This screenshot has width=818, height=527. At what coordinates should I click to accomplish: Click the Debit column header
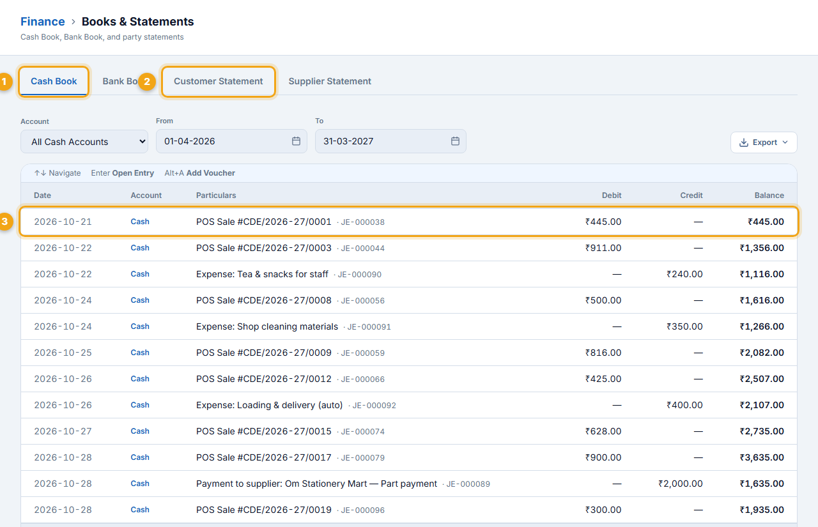(x=612, y=195)
